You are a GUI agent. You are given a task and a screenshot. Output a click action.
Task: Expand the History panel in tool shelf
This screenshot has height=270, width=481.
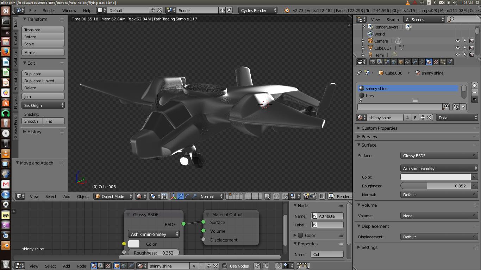(x=34, y=131)
